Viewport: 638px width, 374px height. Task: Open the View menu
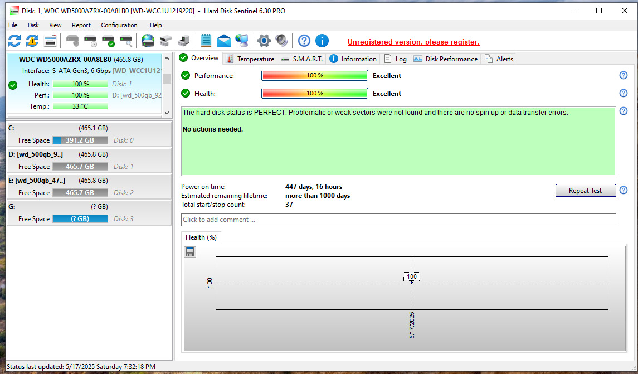[55, 25]
